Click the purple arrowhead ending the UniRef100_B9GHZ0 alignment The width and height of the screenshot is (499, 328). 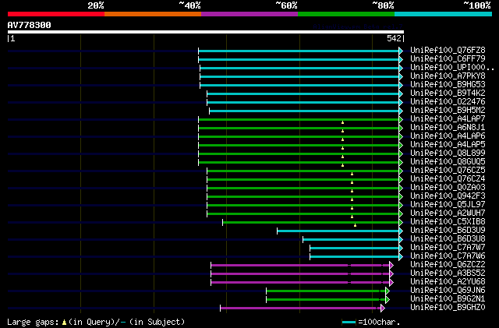[383, 309]
